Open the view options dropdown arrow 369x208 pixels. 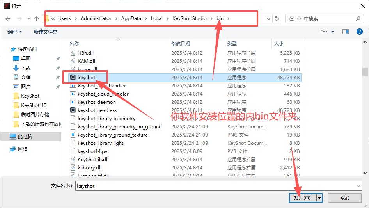tap(332, 32)
